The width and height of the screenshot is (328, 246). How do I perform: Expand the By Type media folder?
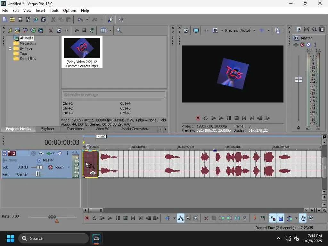pyautogui.click(x=10, y=49)
